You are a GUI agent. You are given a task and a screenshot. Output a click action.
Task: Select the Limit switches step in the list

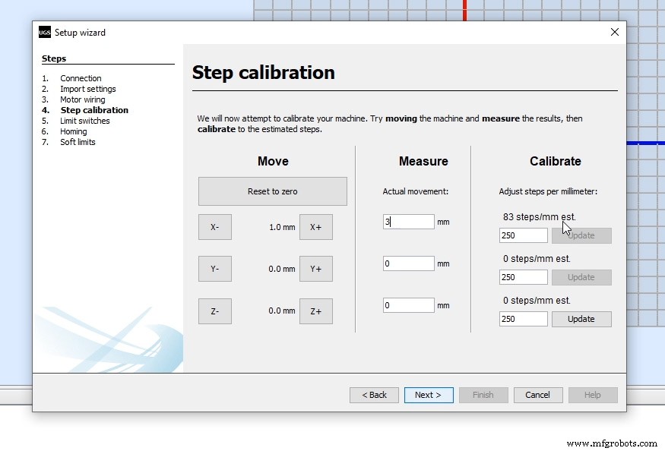84,121
